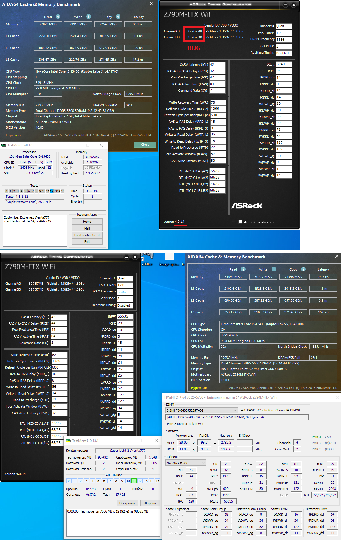Click Write info icon in upper AIDA64 window
341x540 pixels.
[x=89, y=17]
